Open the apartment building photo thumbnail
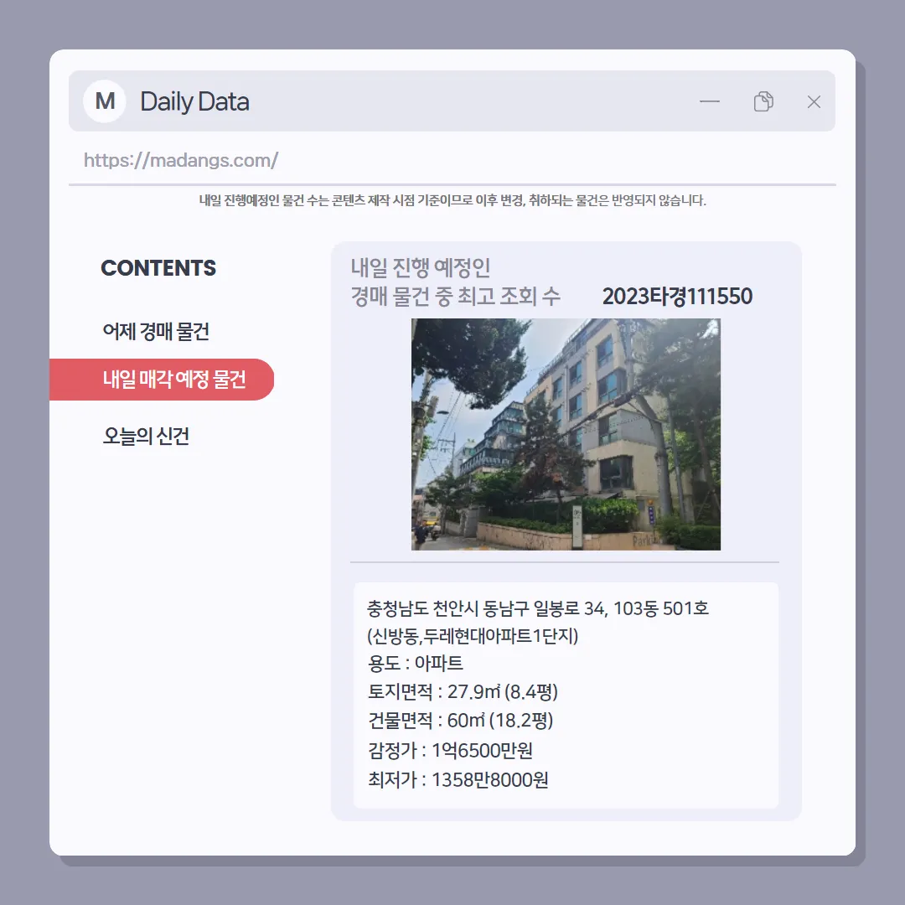905x905 pixels. click(x=566, y=434)
